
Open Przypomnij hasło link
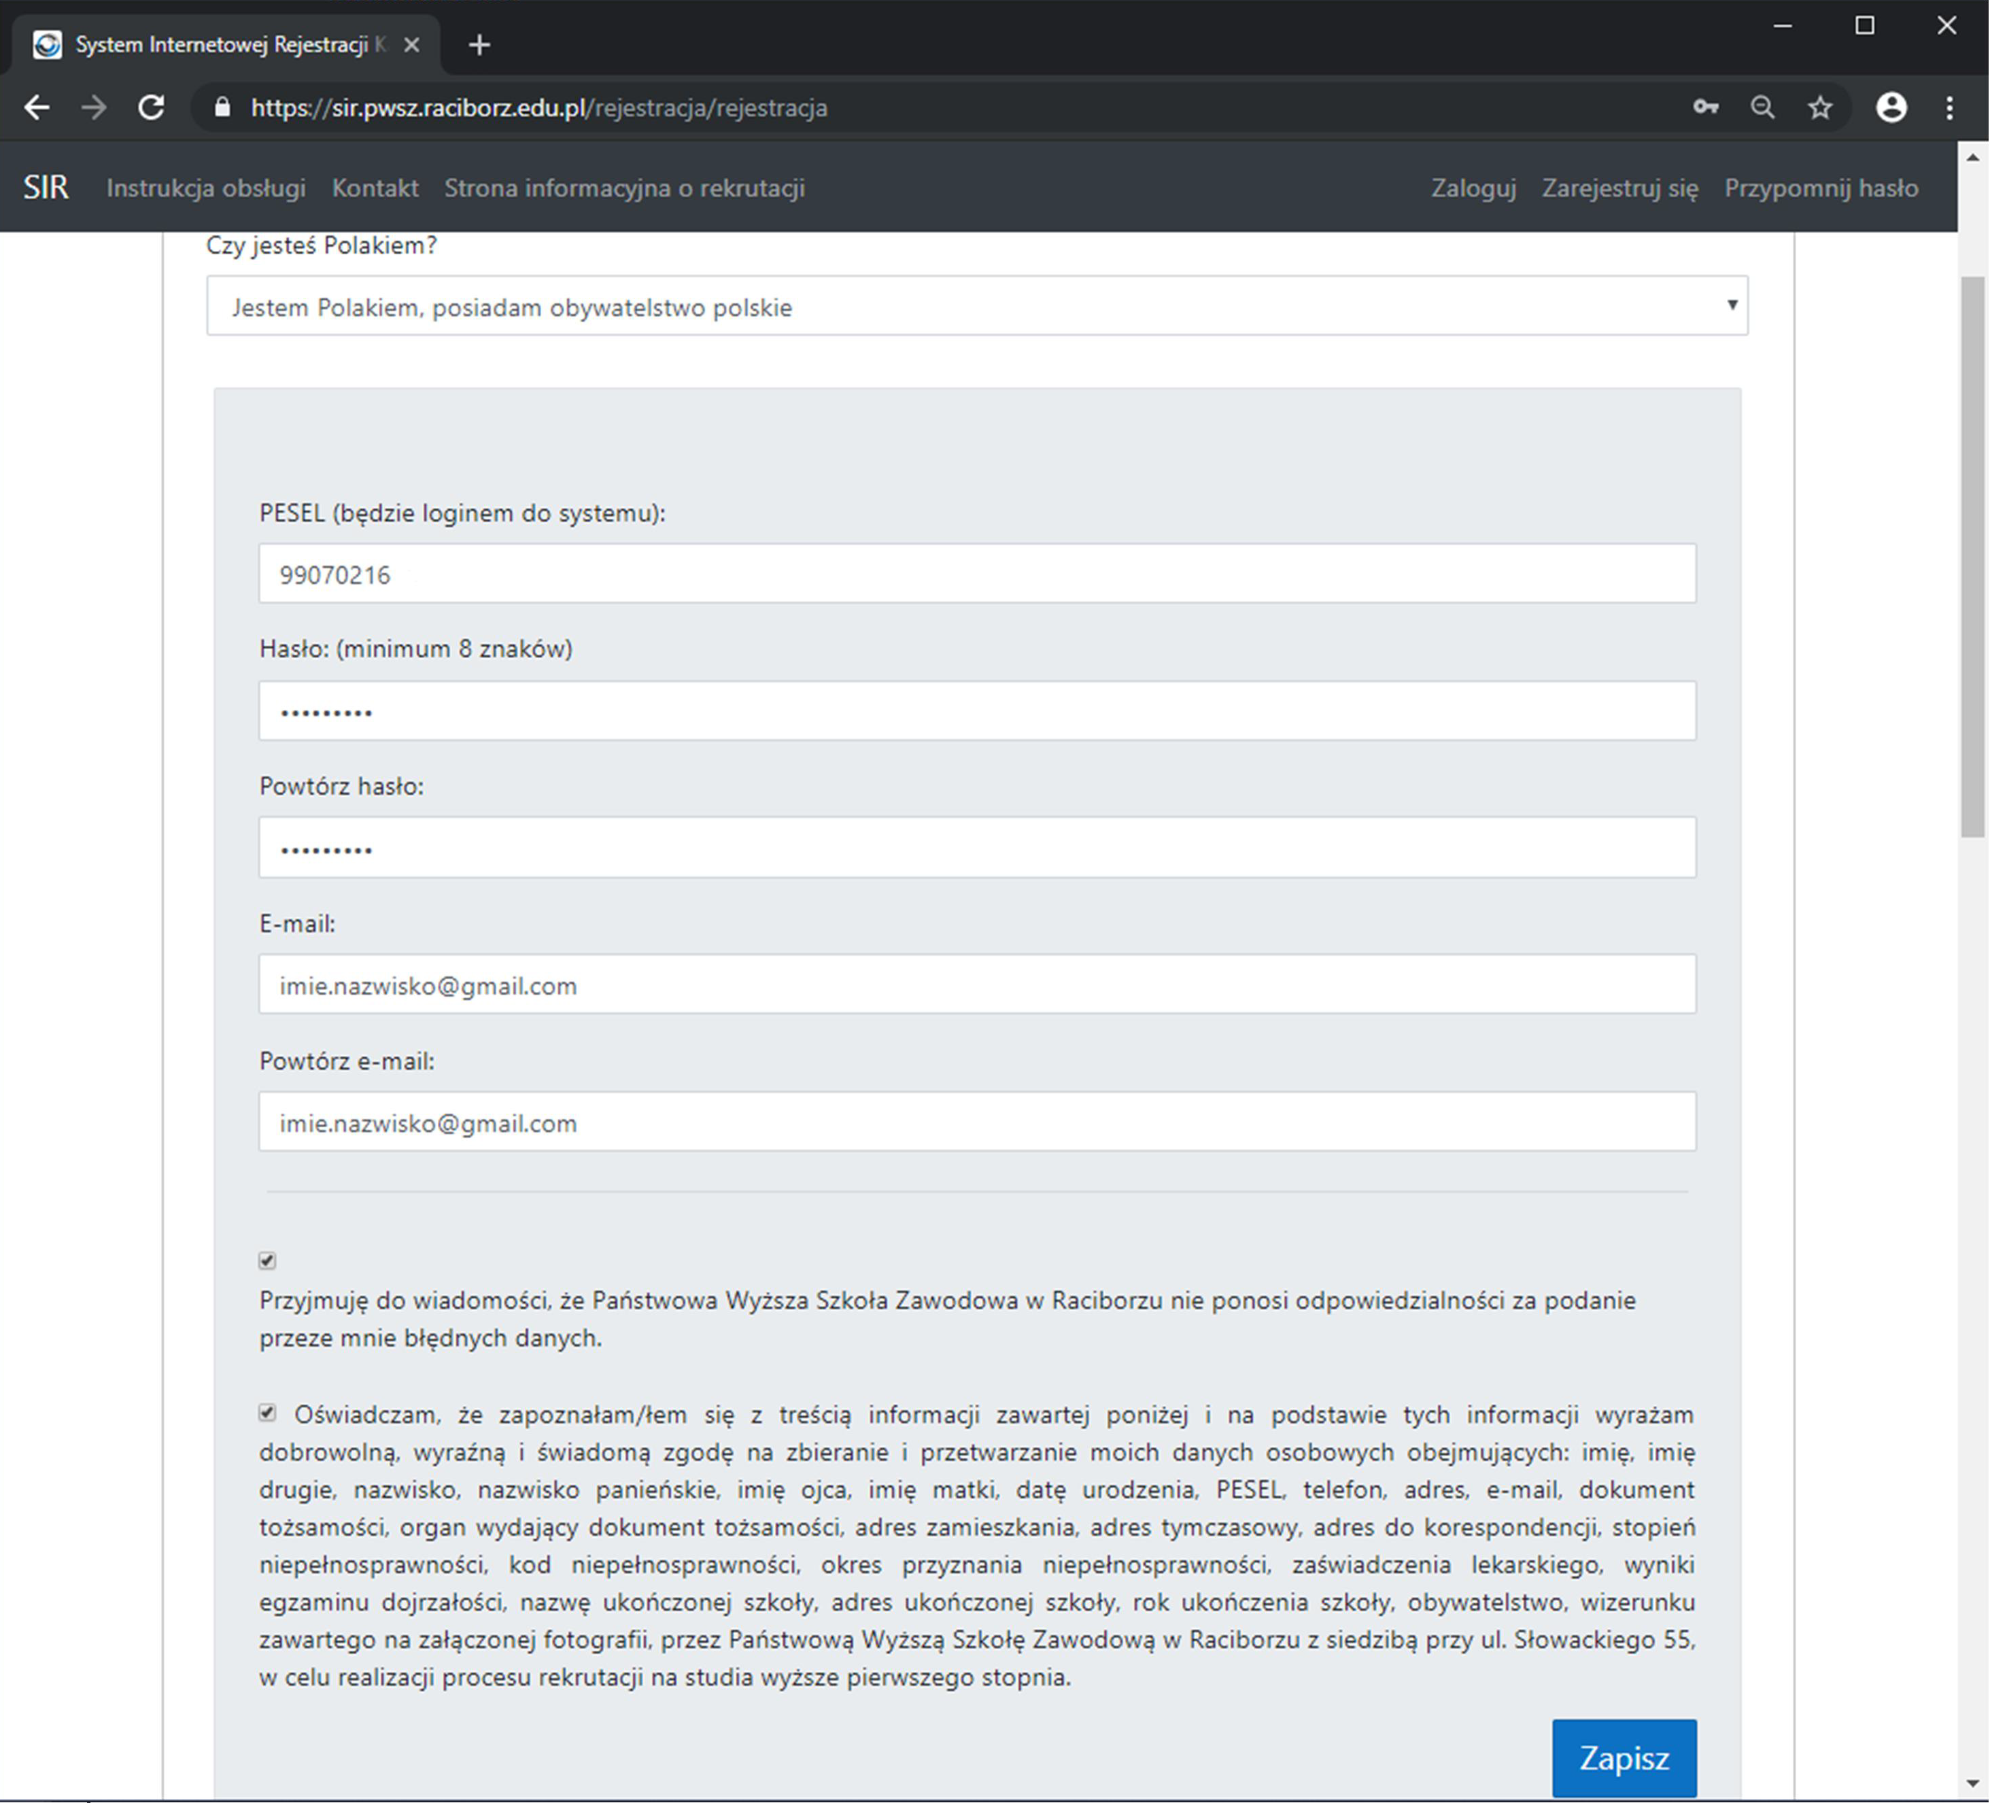click(x=1822, y=188)
